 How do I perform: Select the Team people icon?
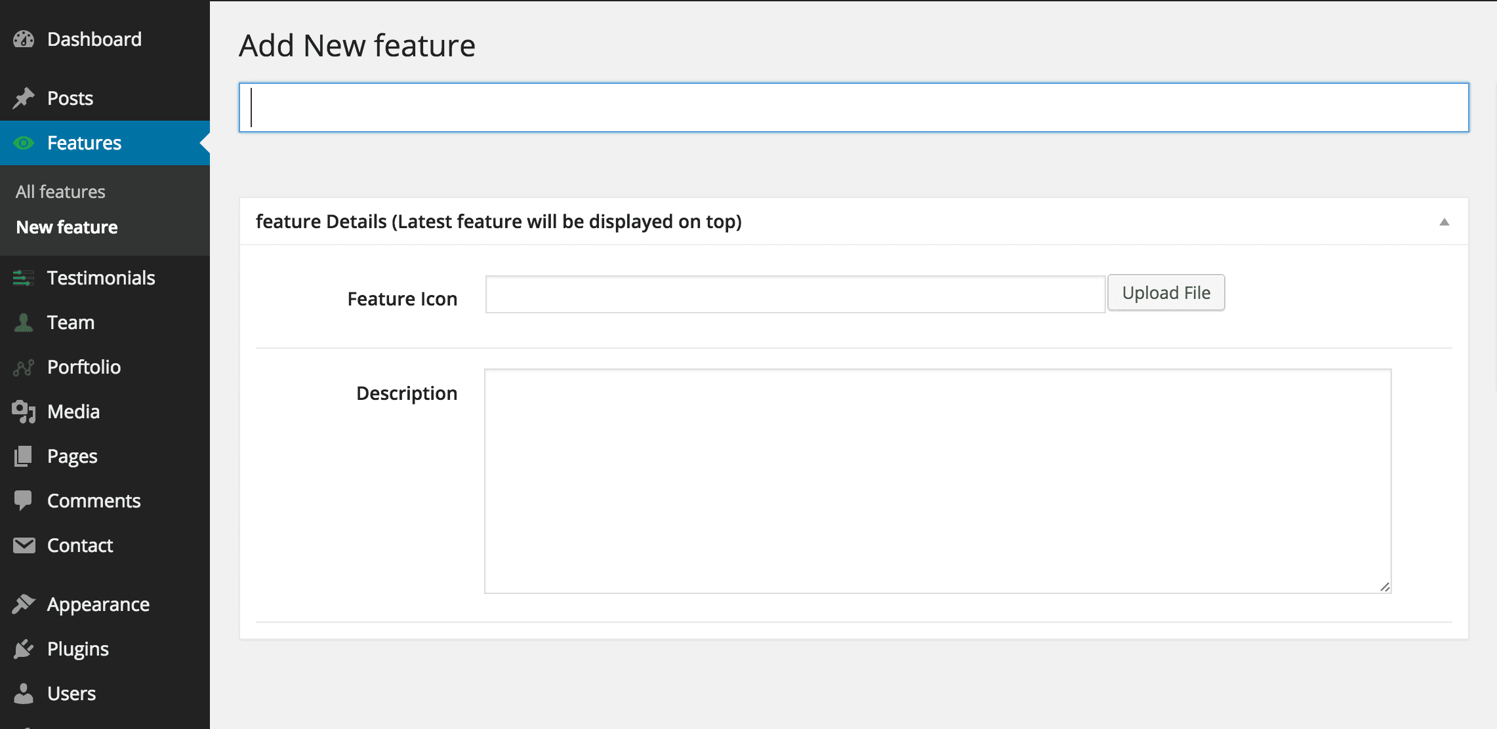click(x=24, y=322)
